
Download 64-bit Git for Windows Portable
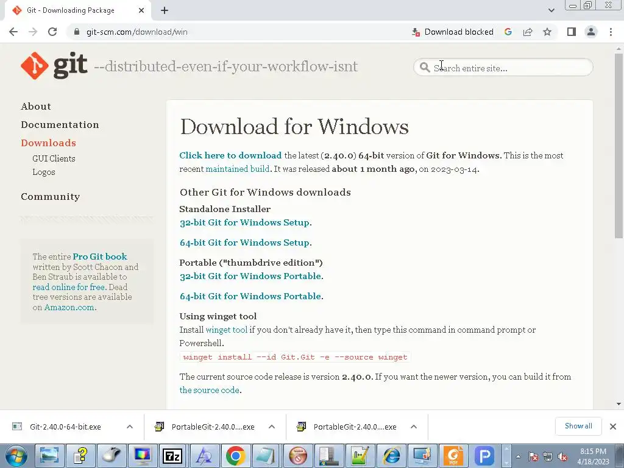tap(250, 296)
